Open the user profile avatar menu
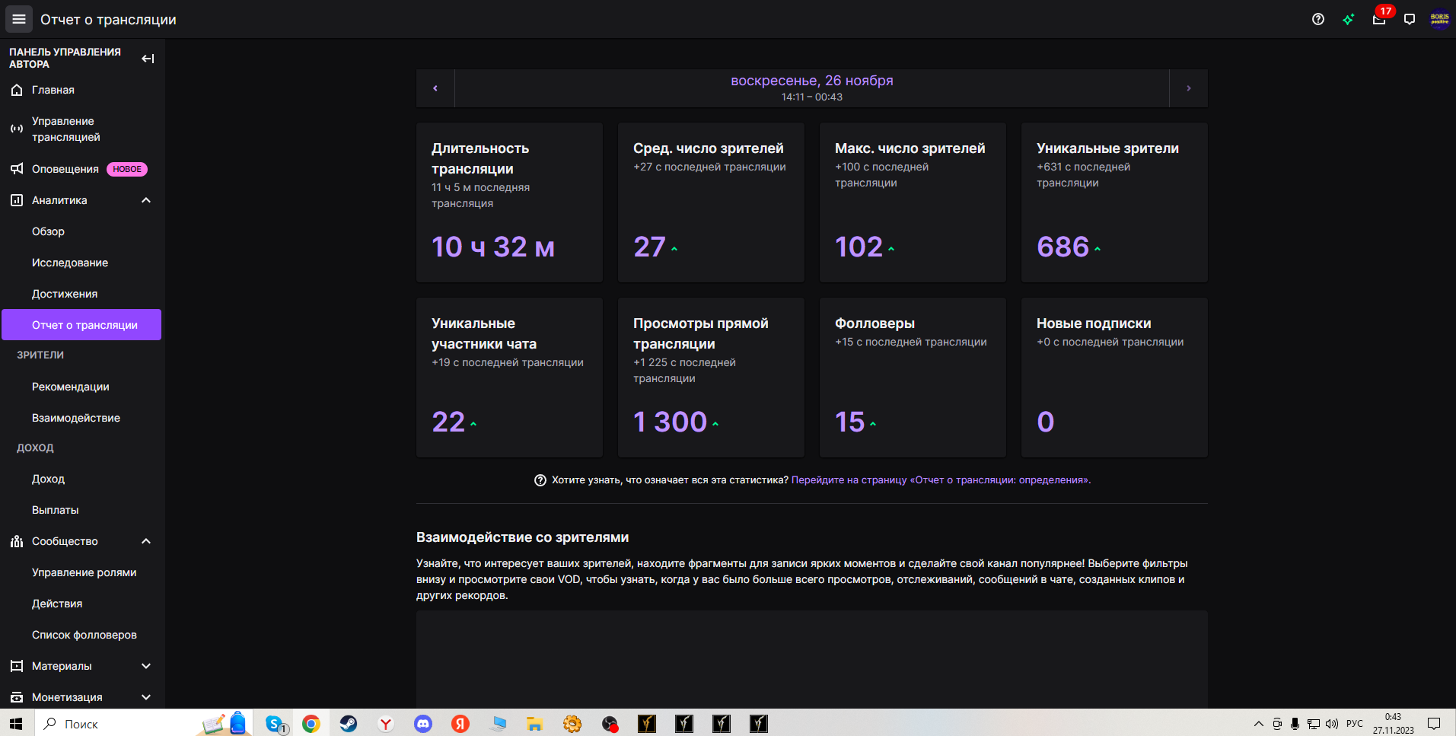 [1439, 20]
